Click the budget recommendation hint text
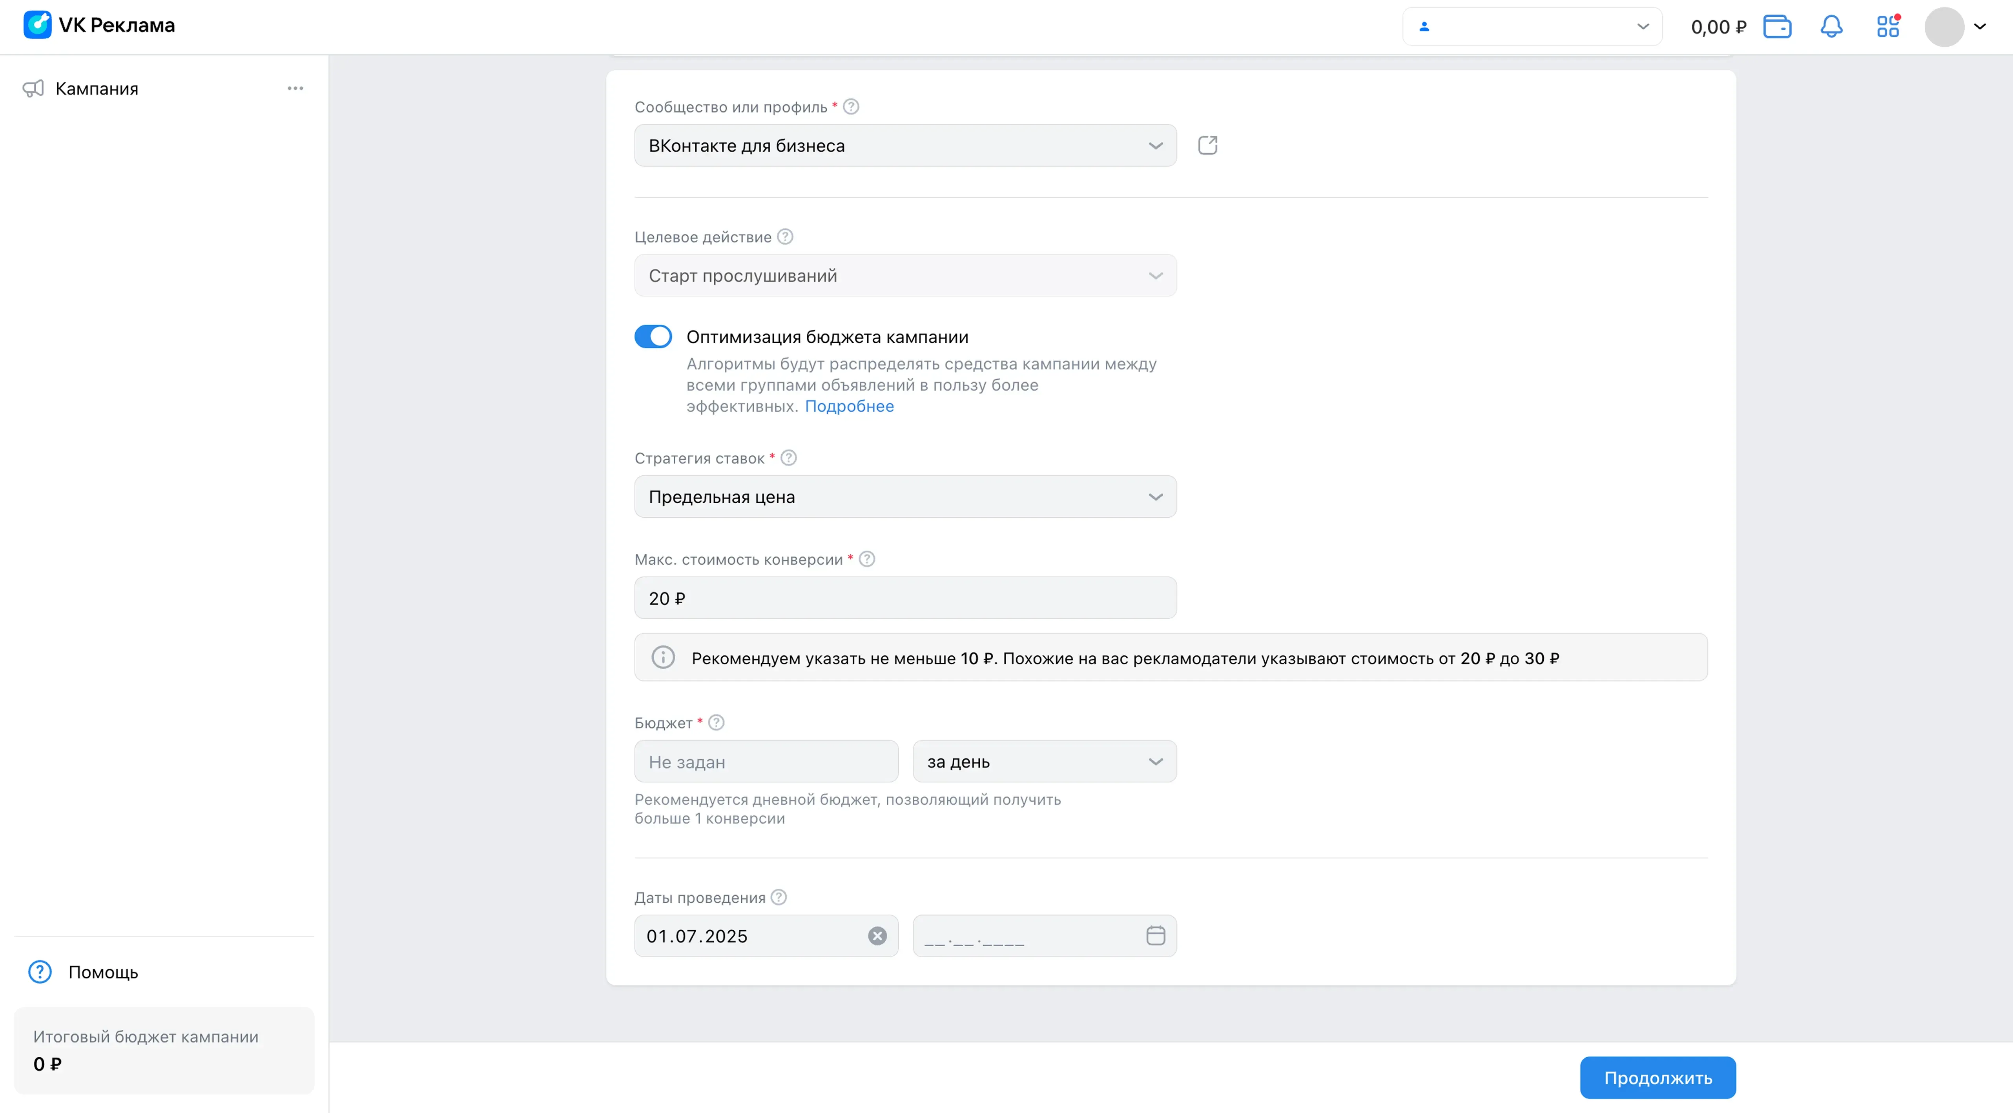 click(848, 809)
